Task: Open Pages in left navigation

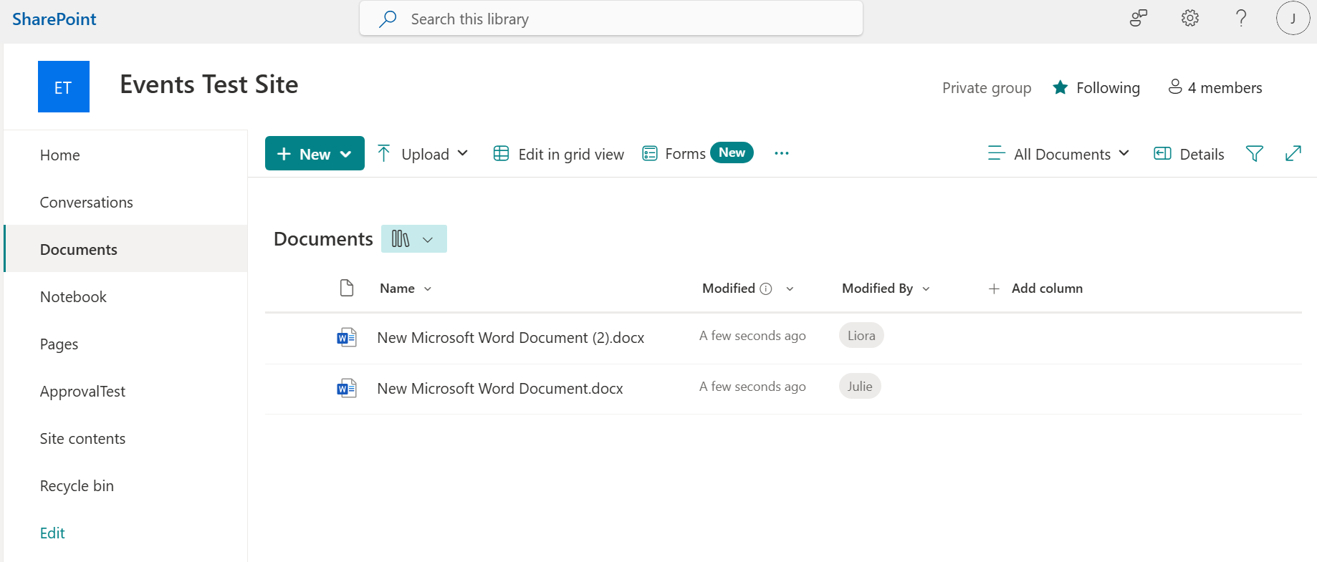Action: click(x=59, y=344)
